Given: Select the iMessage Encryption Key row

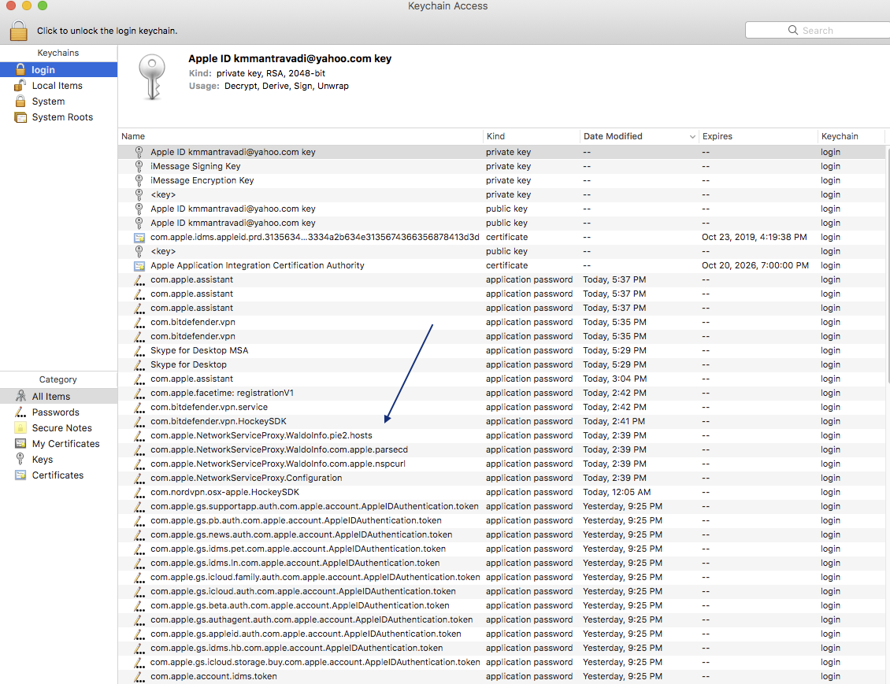Looking at the screenshot, I should point(502,180).
